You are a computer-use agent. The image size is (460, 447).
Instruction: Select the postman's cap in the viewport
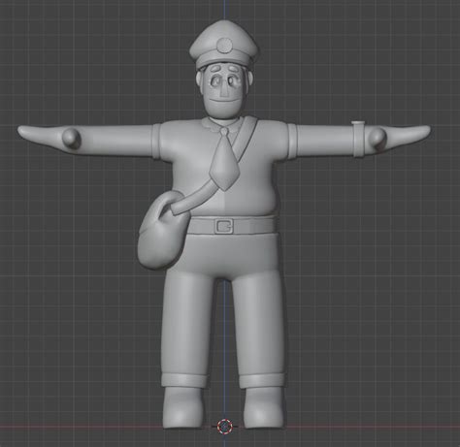tap(224, 45)
